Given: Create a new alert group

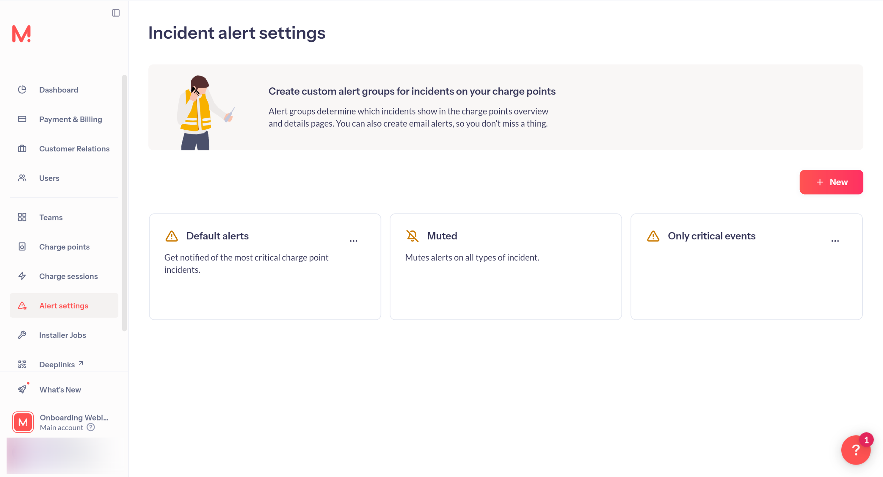Looking at the screenshot, I should [831, 182].
